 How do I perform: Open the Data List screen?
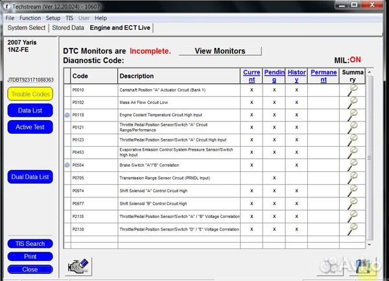click(x=30, y=111)
